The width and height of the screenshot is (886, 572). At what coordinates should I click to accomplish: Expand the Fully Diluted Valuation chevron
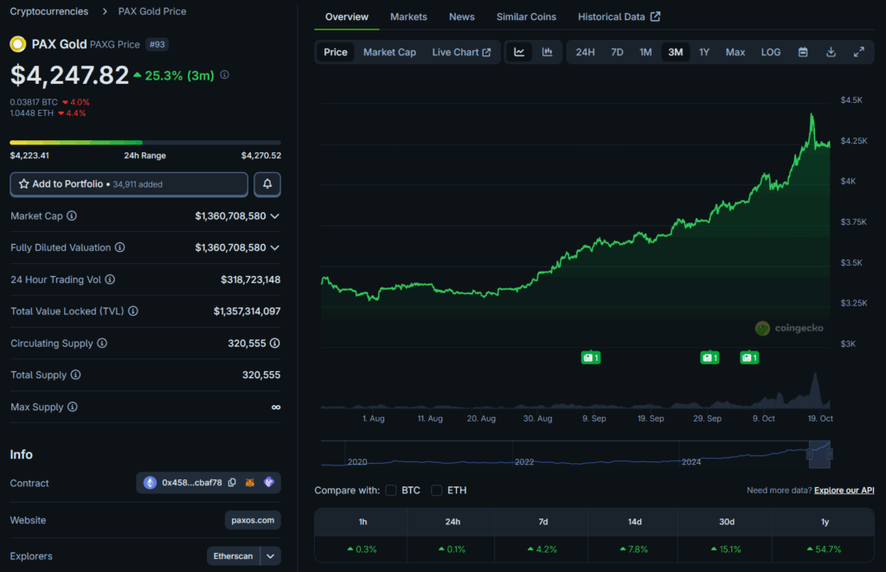tap(275, 247)
